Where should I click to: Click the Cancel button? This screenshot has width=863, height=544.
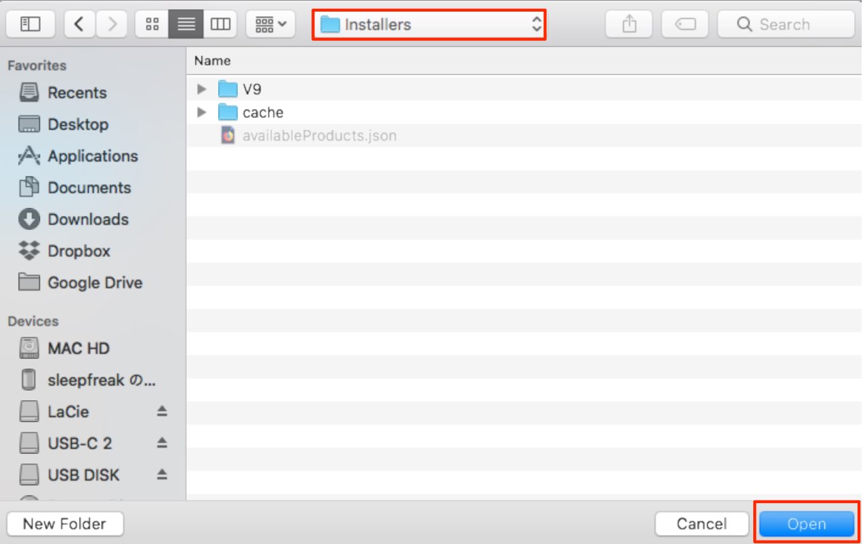(x=701, y=524)
